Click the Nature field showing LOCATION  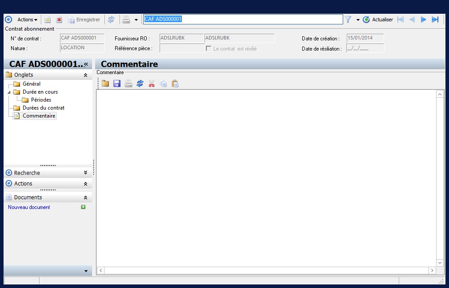click(82, 48)
